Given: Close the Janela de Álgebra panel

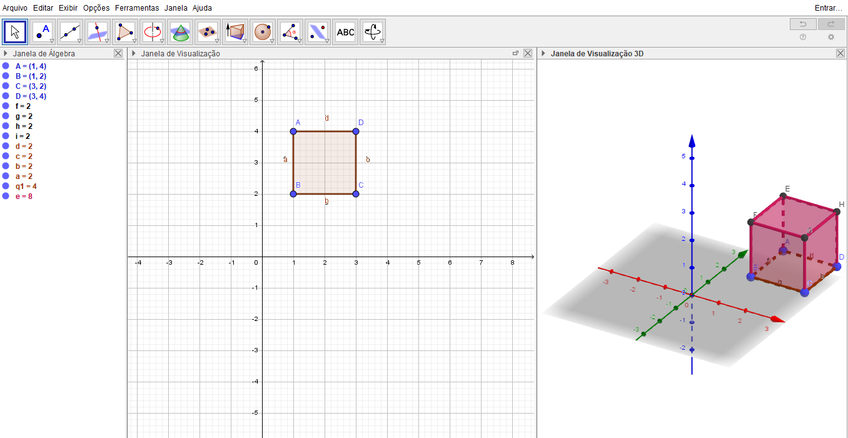Looking at the screenshot, I should (119, 54).
